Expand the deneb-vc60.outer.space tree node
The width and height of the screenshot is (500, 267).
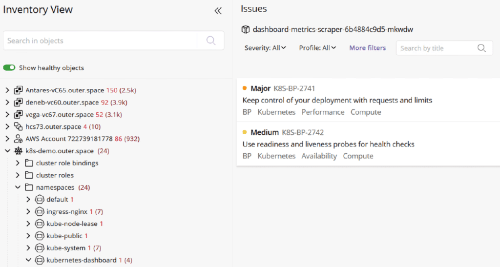(7, 103)
